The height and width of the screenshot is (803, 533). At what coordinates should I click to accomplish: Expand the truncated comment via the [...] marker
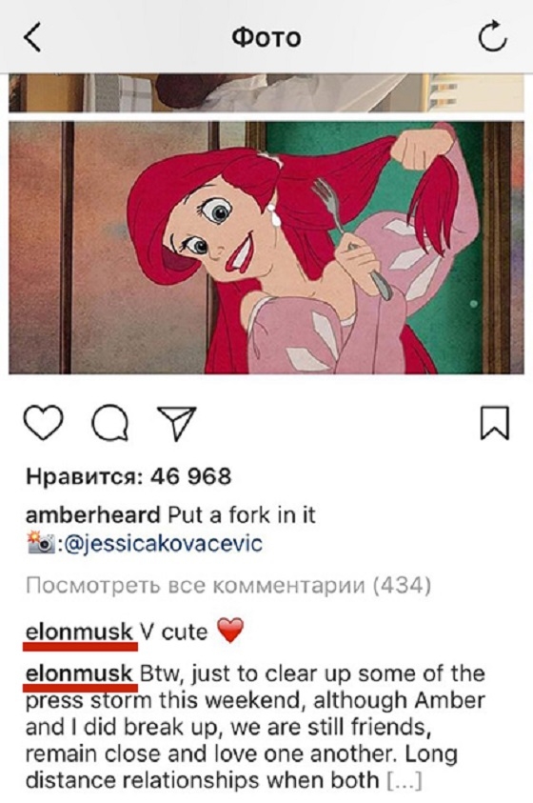pyautogui.click(x=405, y=781)
